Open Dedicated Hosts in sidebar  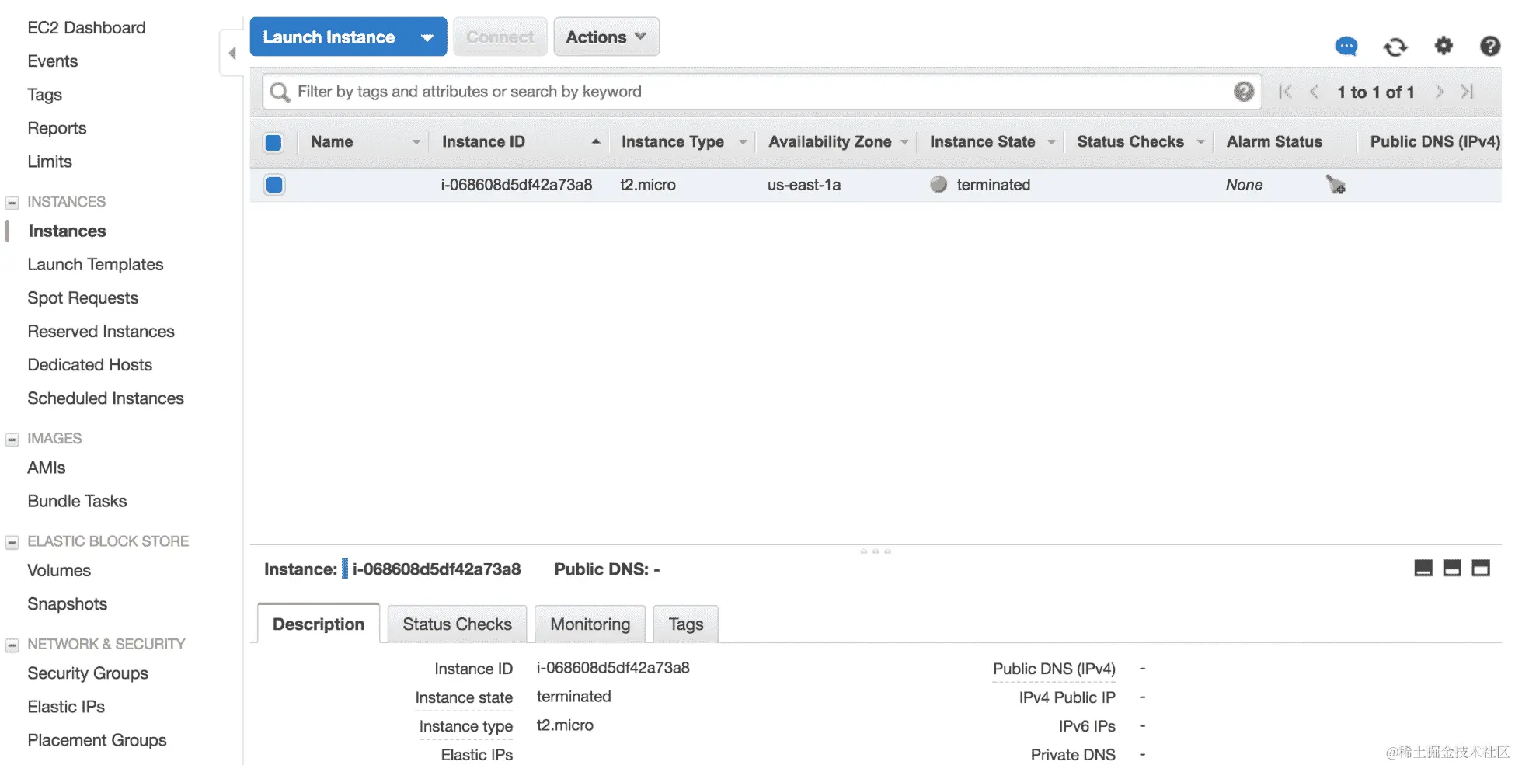click(90, 364)
